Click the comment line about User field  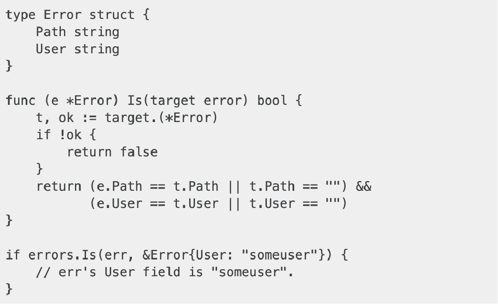coord(165,272)
